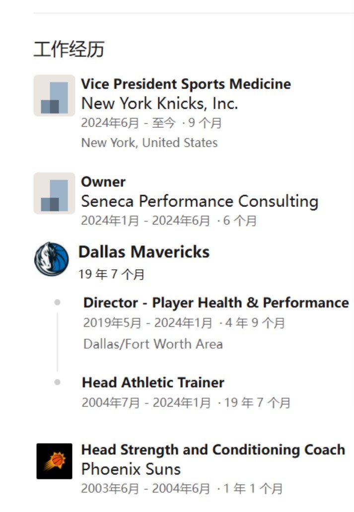The image size is (354, 512).
Task: Click the New York, United States location
Action: point(149,143)
